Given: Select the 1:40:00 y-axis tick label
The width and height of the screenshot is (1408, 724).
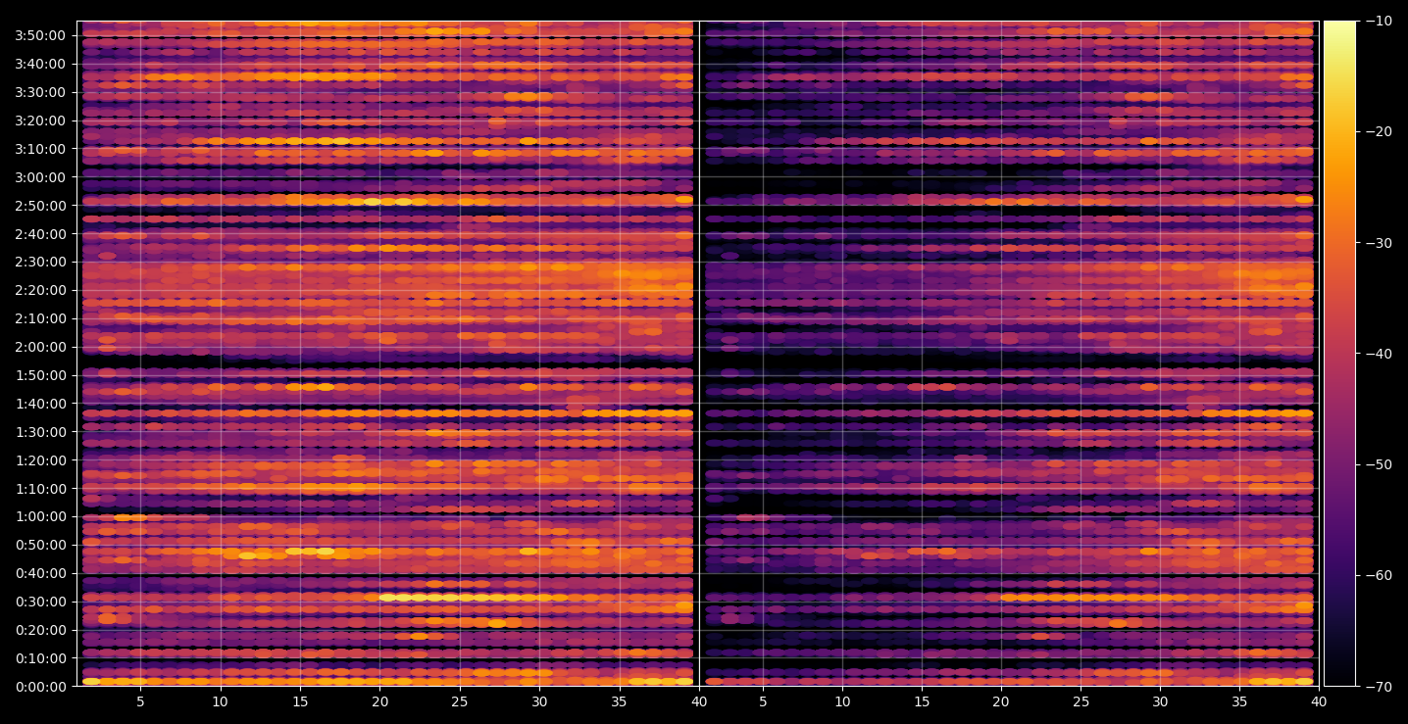Looking at the screenshot, I should (x=40, y=404).
